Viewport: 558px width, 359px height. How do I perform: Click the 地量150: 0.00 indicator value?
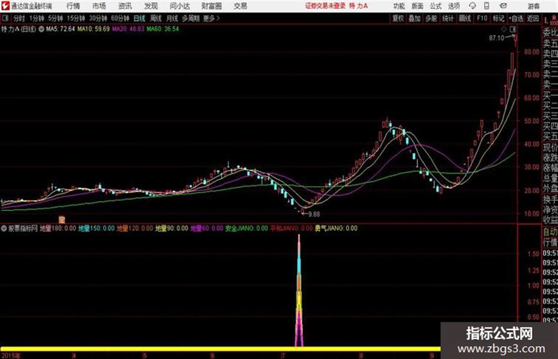click(x=96, y=229)
